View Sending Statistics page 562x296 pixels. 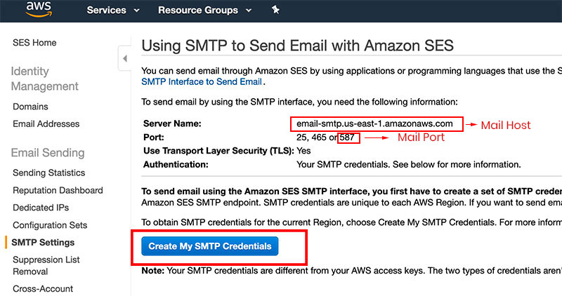click(48, 173)
